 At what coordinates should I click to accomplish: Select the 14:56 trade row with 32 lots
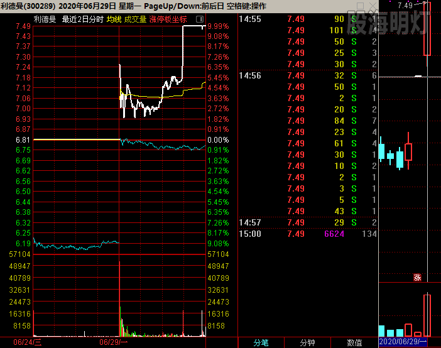pyautogui.click(x=308, y=75)
